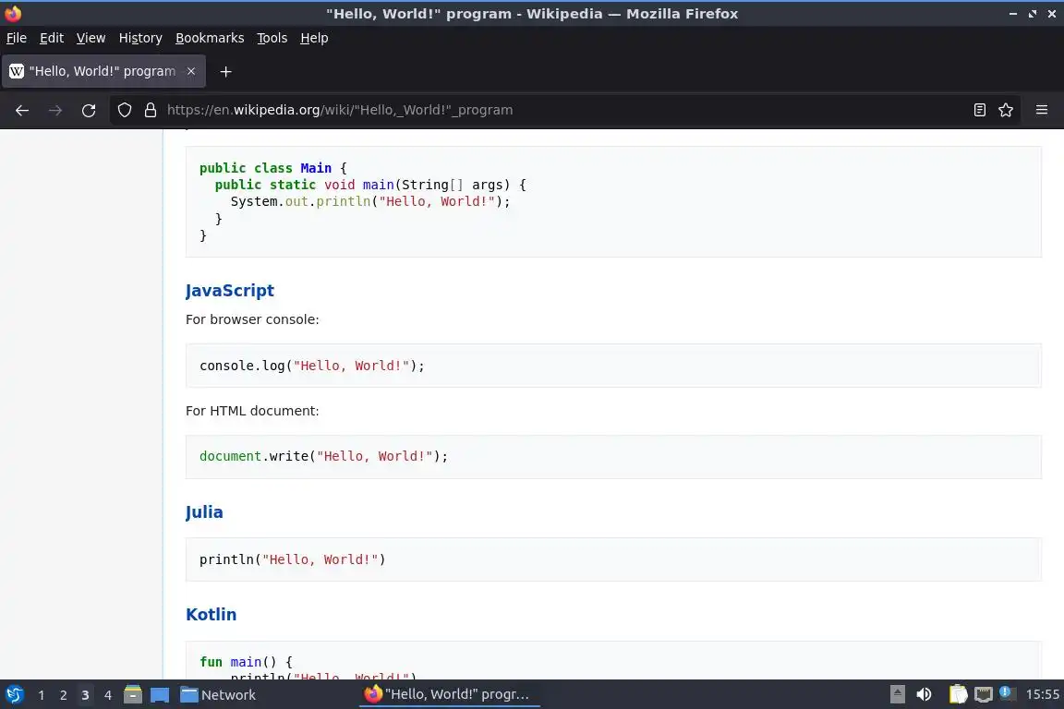Open the Bookmarks menu
This screenshot has width=1064, height=709.
click(210, 38)
